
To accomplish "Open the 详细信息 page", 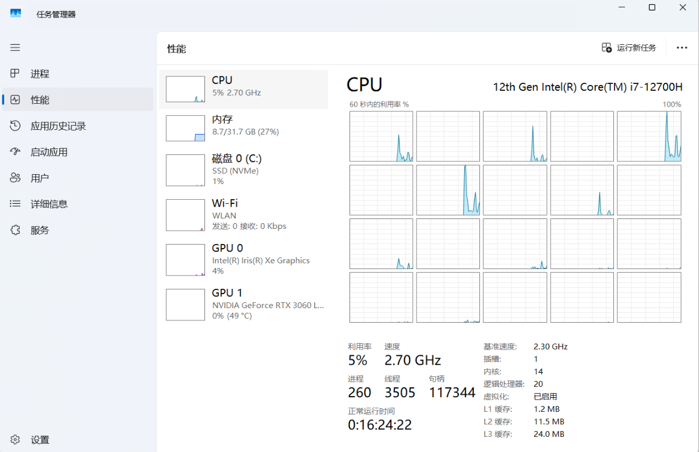I will tap(78, 204).
